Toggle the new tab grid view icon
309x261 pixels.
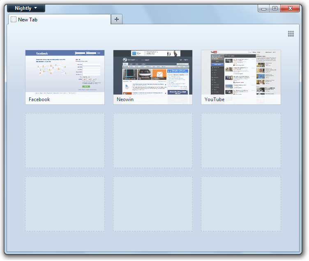click(x=291, y=34)
